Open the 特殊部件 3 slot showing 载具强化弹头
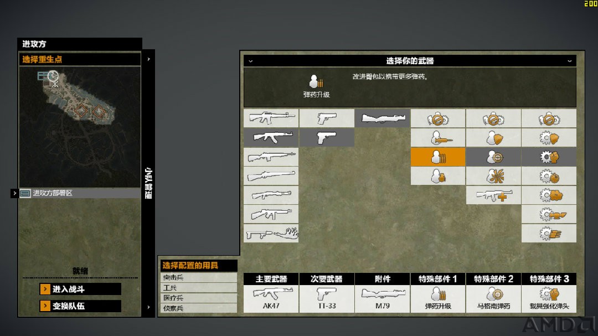 coord(549,298)
